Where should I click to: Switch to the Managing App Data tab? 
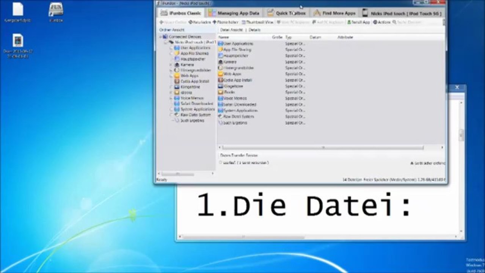pyautogui.click(x=234, y=13)
